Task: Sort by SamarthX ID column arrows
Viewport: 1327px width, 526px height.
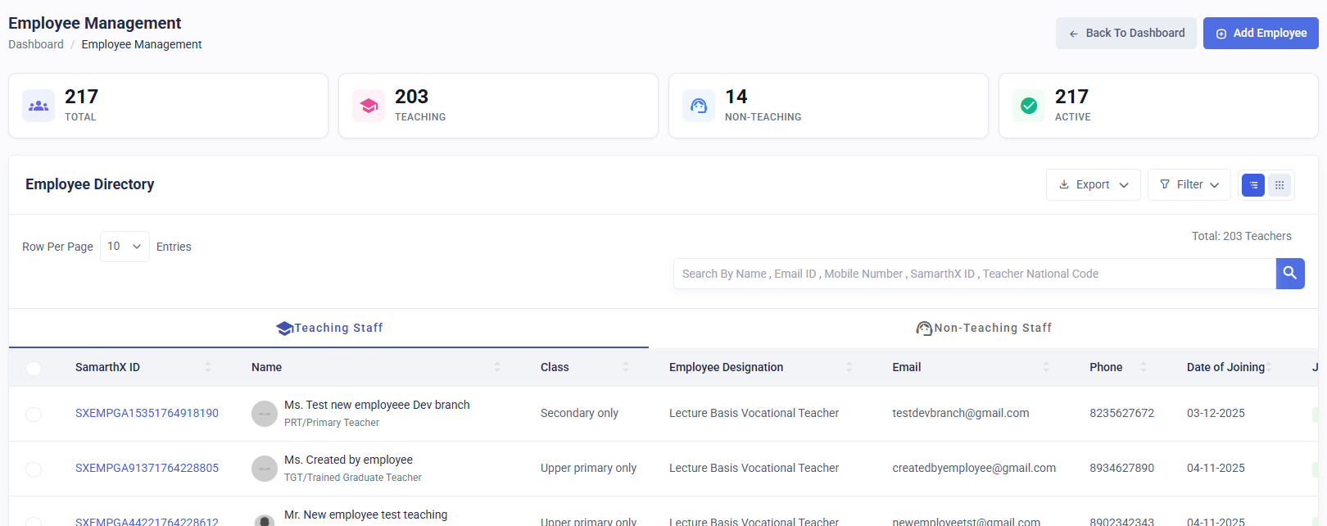Action: (208, 367)
